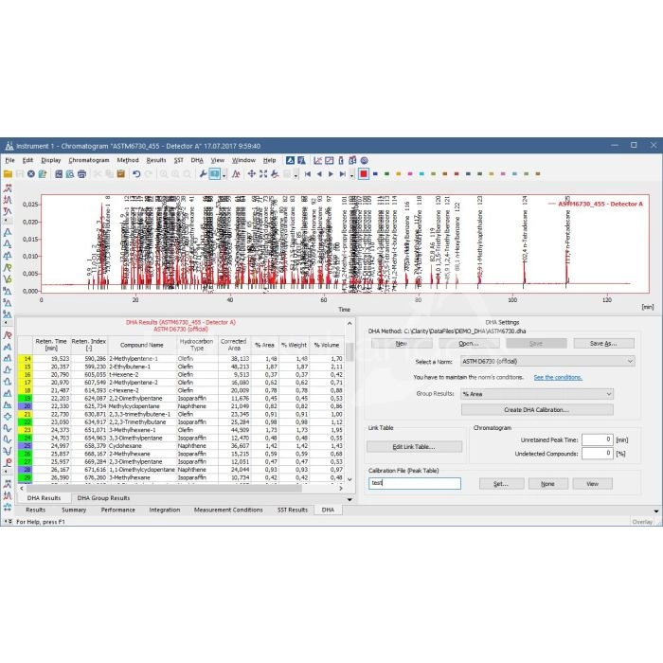Undo the last action with the toolbar arrow
The width and height of the screenshot is (663, 663).
click(136, 174)
